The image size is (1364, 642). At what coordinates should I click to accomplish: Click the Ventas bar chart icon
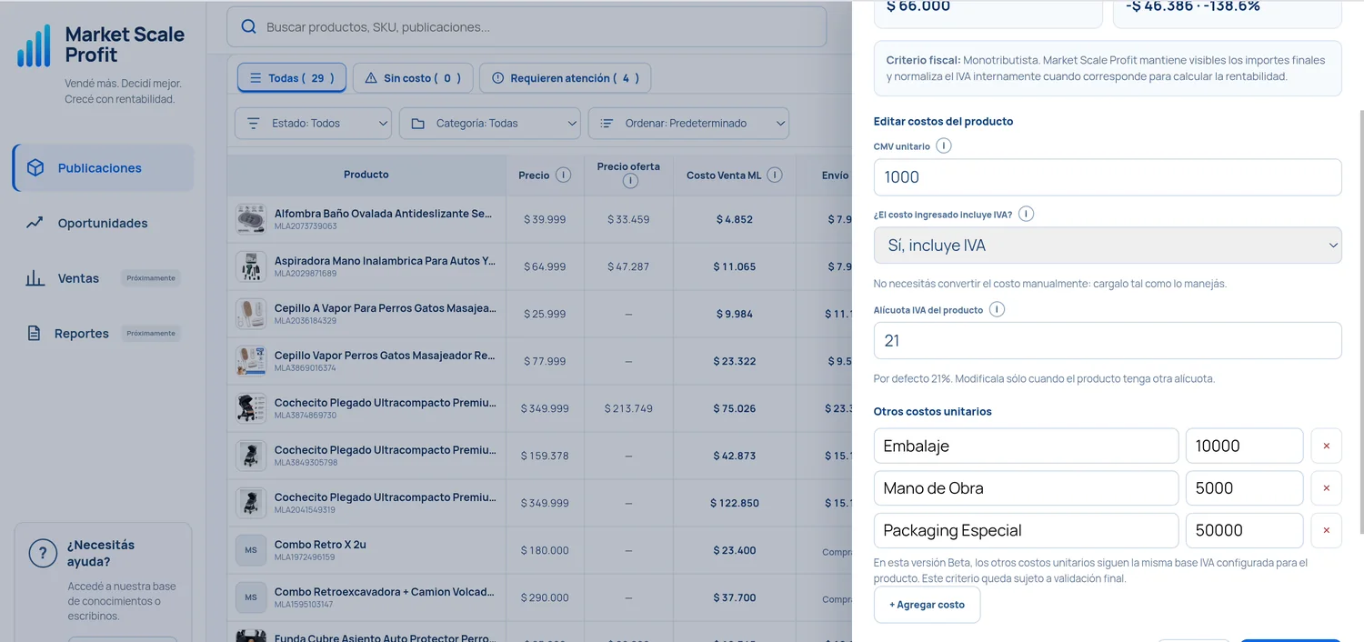(x=35, y=278)
